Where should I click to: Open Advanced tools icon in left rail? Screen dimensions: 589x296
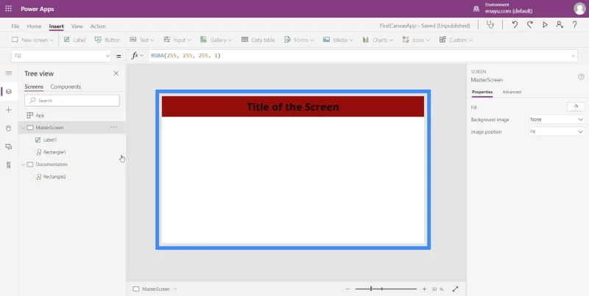click(x=9, y=165)
